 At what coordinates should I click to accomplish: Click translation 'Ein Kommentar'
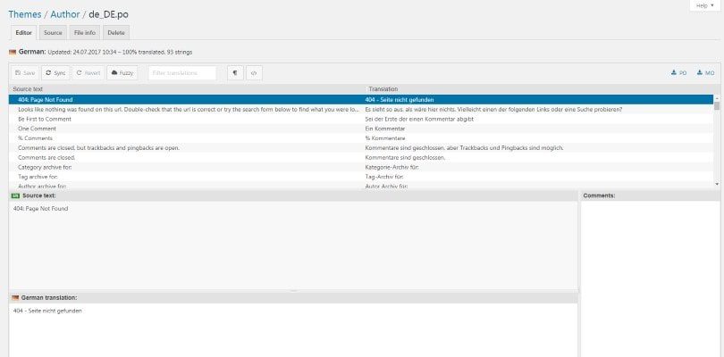(384, 129)
